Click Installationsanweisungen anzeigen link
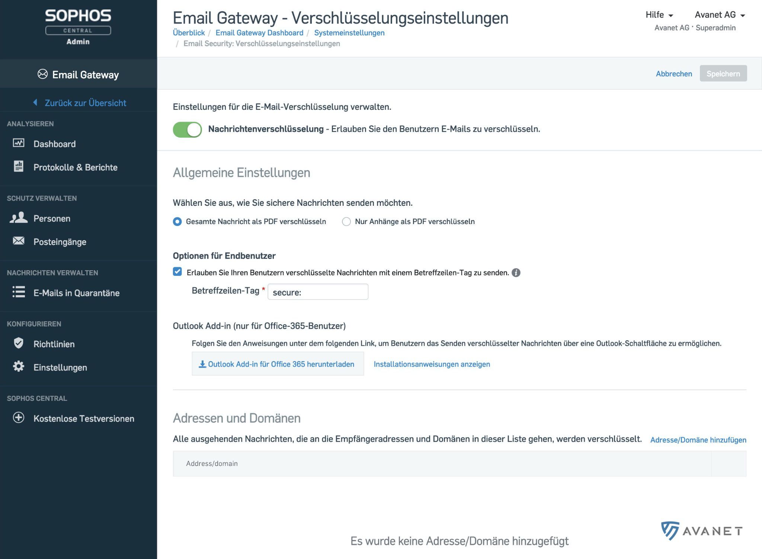Viewport: 762px width, 559px height. [x=432, y=364]
